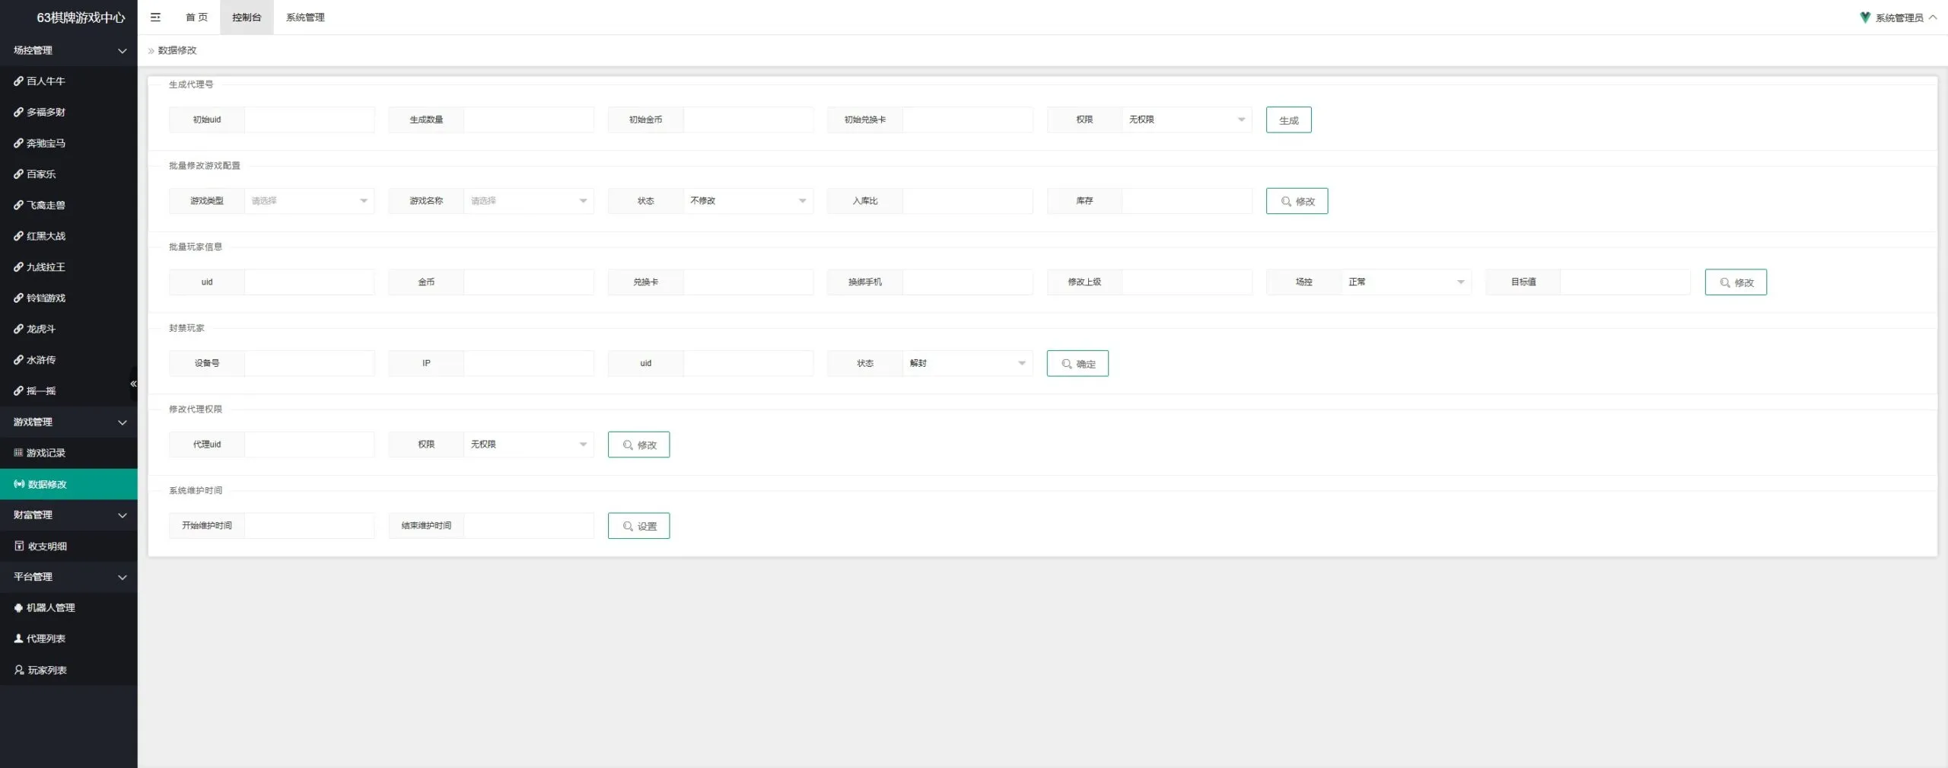Open 红黑大战 in the sidebar
This screenshot has height=768, width=1948.
68,236
